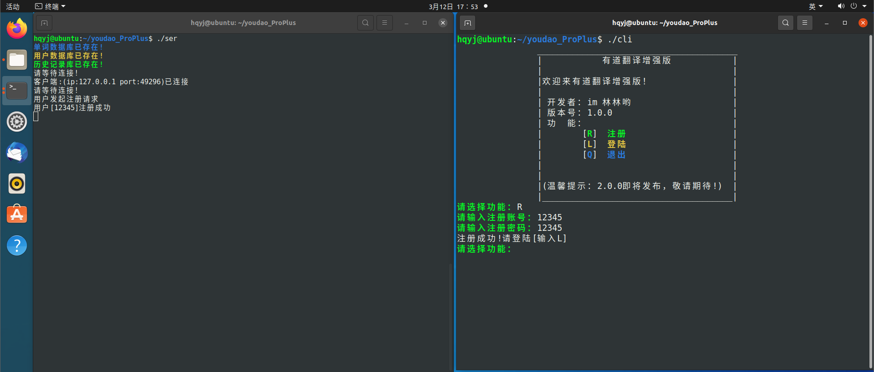Click the left terminal title text
This screenshot has height=372, width=874.
(x=243, y=23)
